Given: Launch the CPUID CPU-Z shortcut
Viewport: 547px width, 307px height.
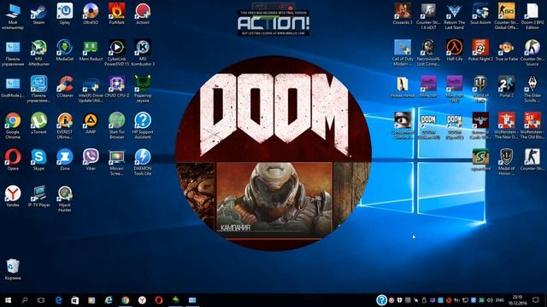Looking at the screenshot, I should click(117, 87).
